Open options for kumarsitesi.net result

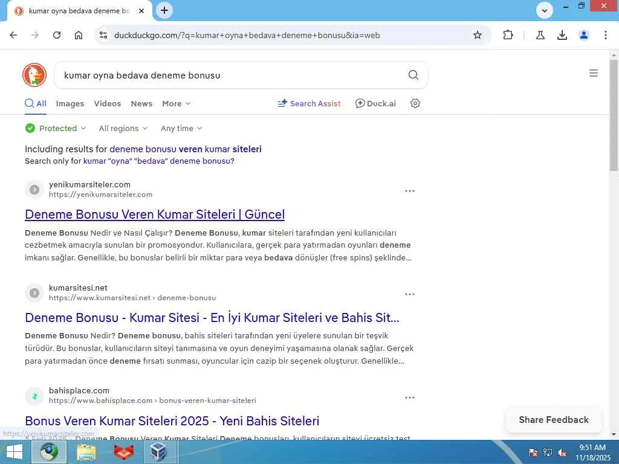(410, 294)
